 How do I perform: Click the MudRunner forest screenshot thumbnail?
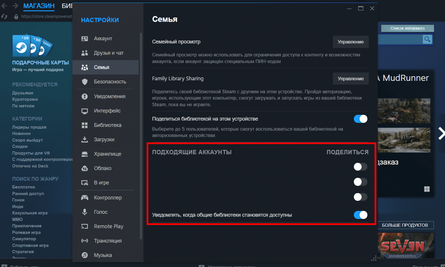[x=404, y=111]
